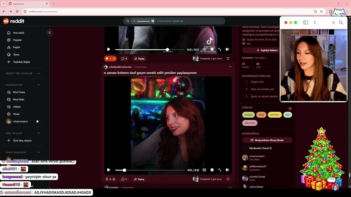
Task: Play the TikTok video at top
Action: pos(109,50)
